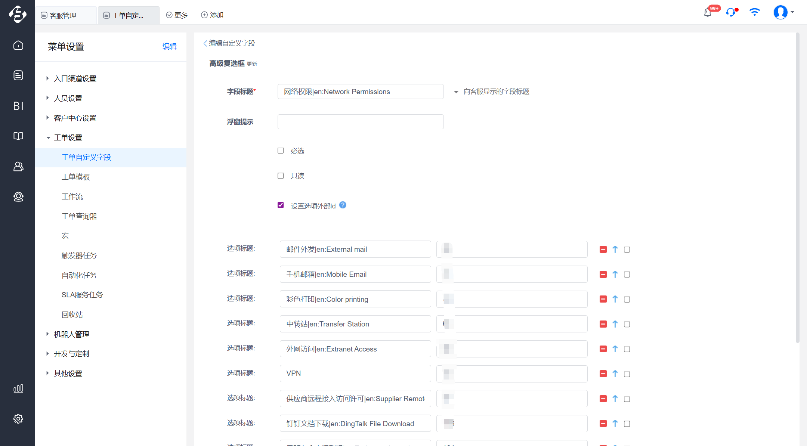Collapse the 工单设置 tree section
807x446 pixels.
click(x=48, y=138)
